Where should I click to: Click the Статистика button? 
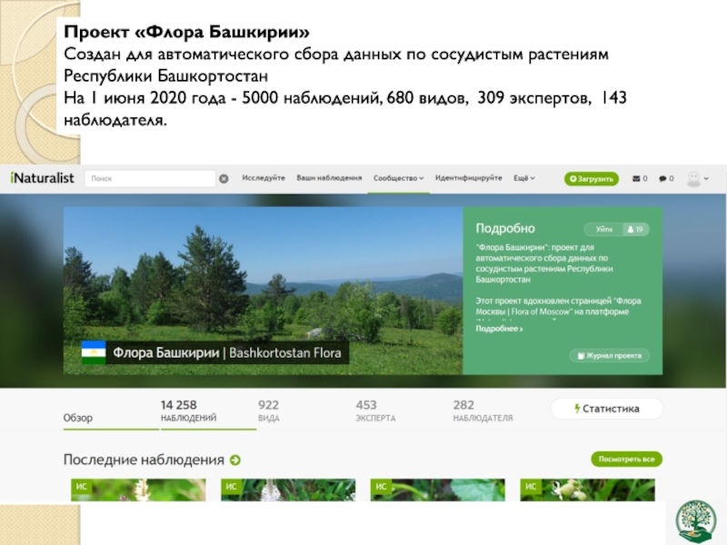[606, 409]
